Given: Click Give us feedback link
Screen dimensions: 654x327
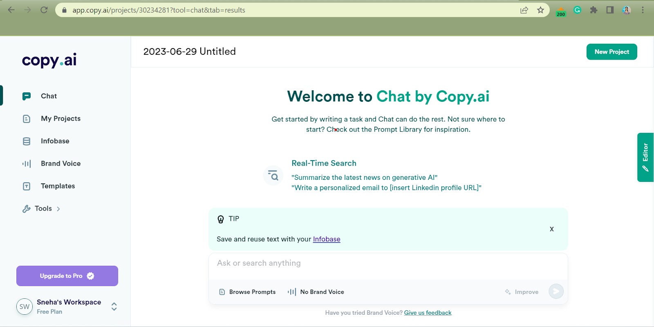Looking at the screenshot, I should click(x=428, y=313).
